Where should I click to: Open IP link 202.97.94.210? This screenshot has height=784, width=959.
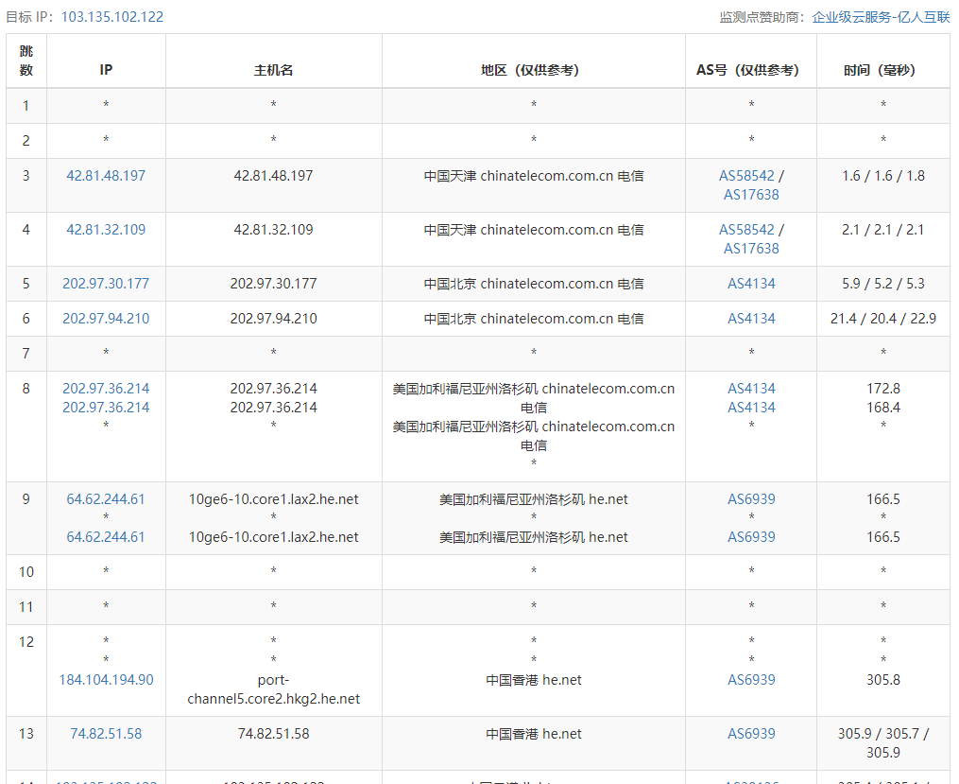[106, 319]
